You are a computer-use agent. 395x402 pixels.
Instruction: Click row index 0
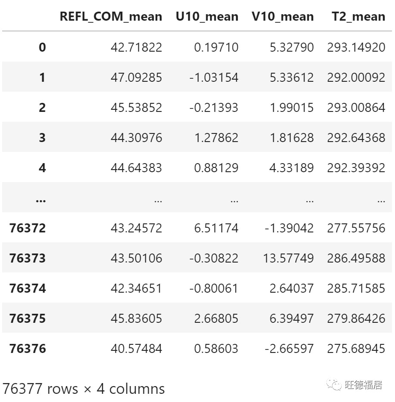point(42,47)
